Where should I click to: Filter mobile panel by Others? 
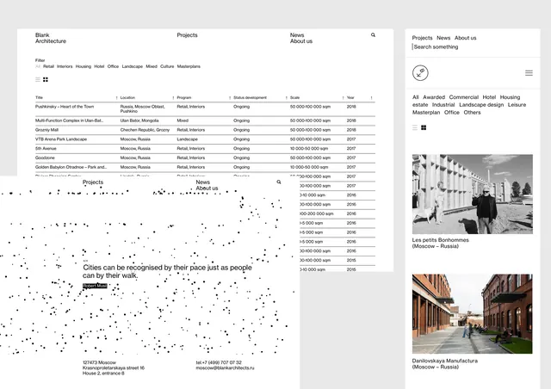coord(472,113)
